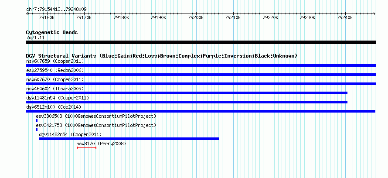The width and height of the screenshot is (388, 178).
Task: Click the nsv8170 (Perry2008) label
Action: click(x=101, y=144)
